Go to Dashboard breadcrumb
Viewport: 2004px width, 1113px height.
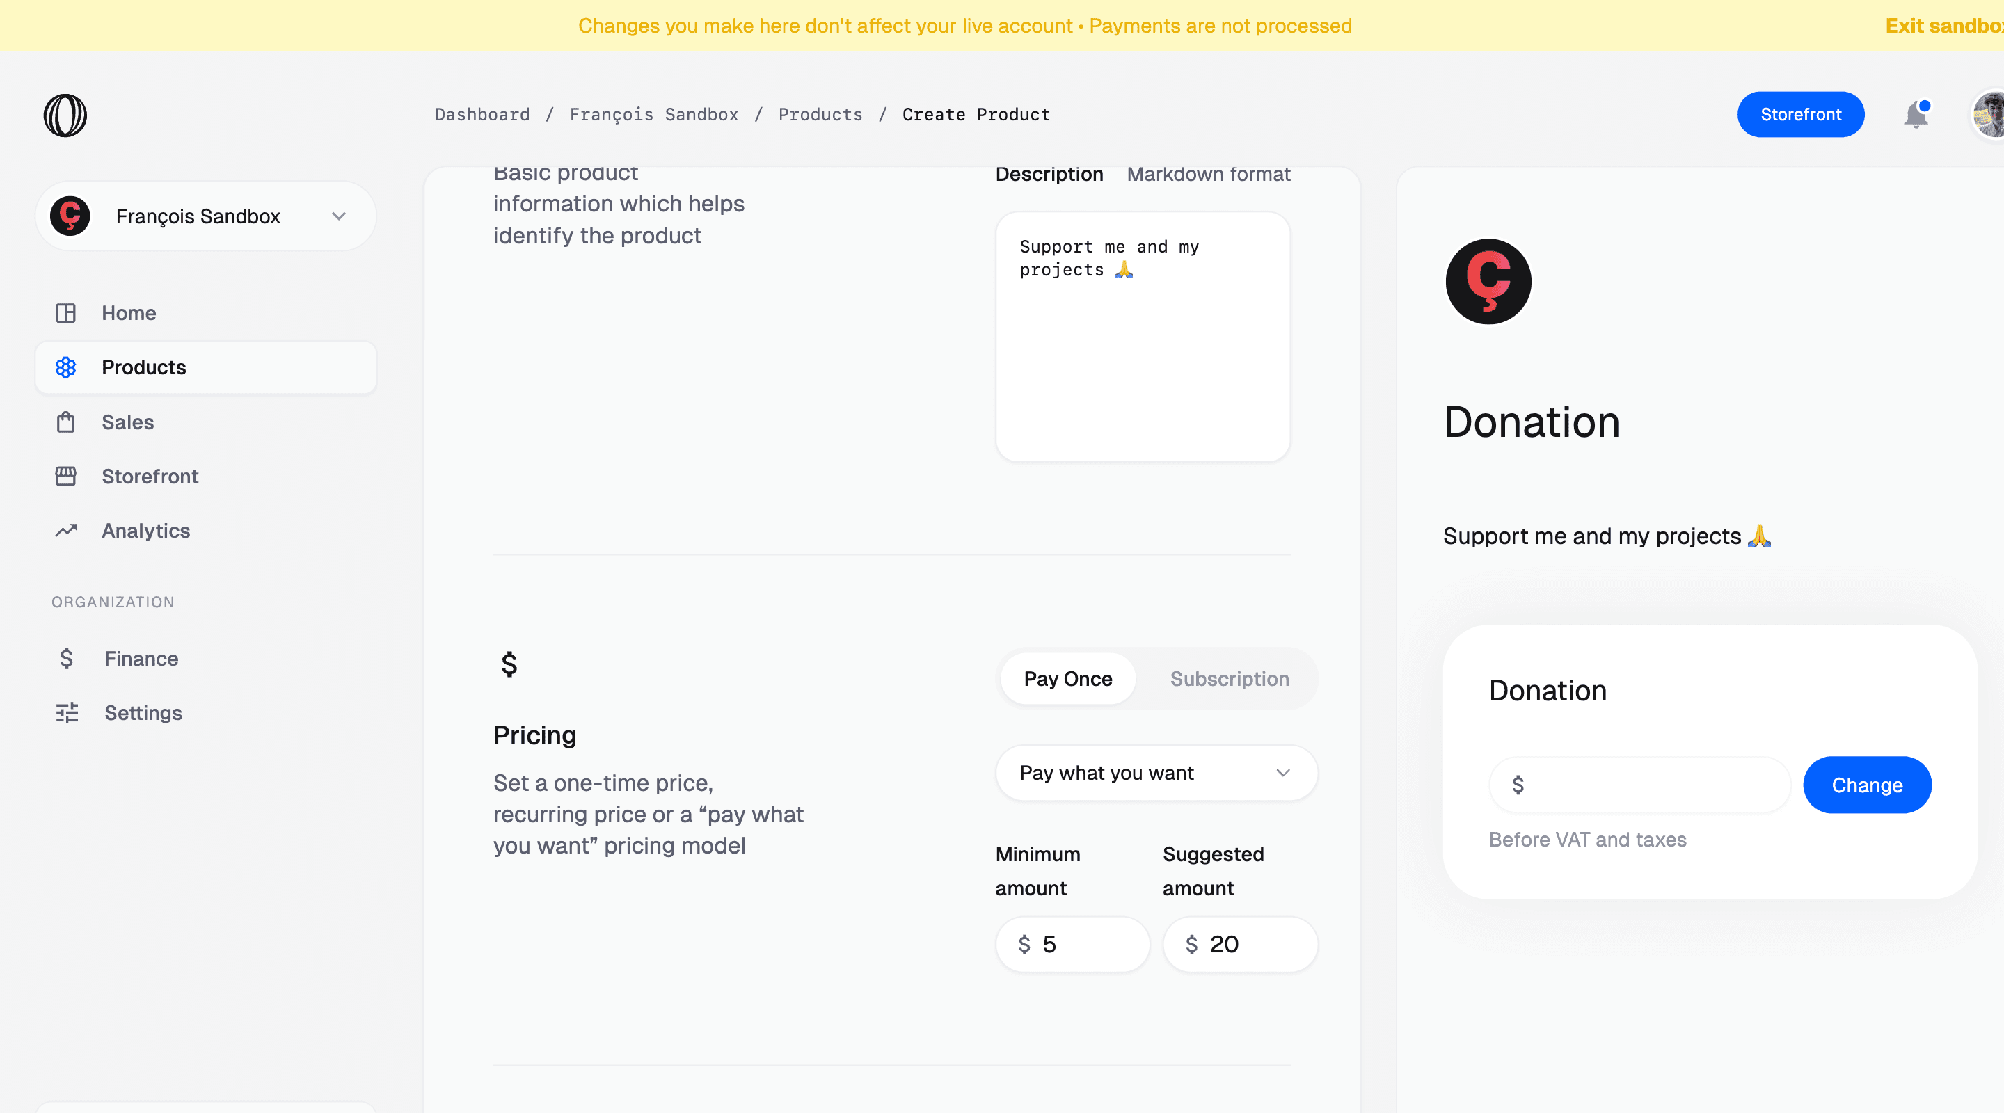point(482,114)
